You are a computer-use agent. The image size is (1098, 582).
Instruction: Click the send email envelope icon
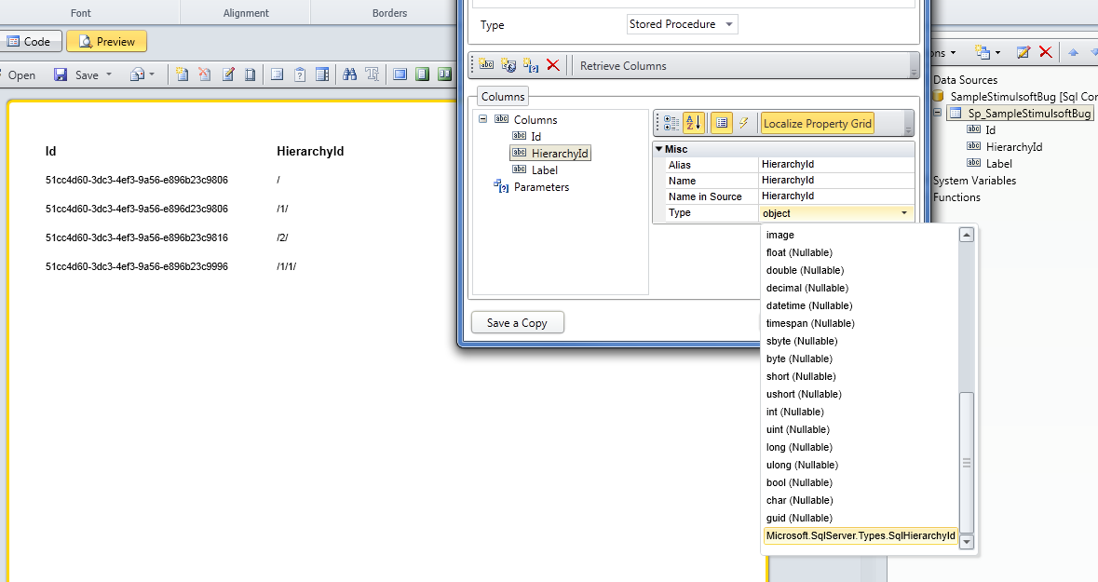coord(137,74)
